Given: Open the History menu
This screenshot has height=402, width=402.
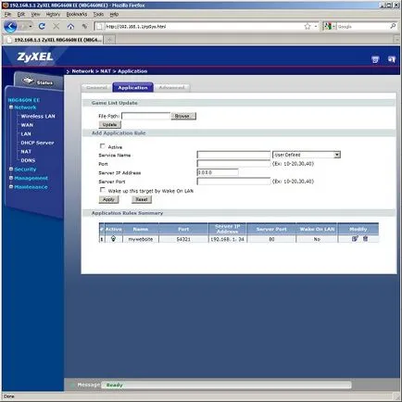Looking at the screenshot, I should click(53, 14).
